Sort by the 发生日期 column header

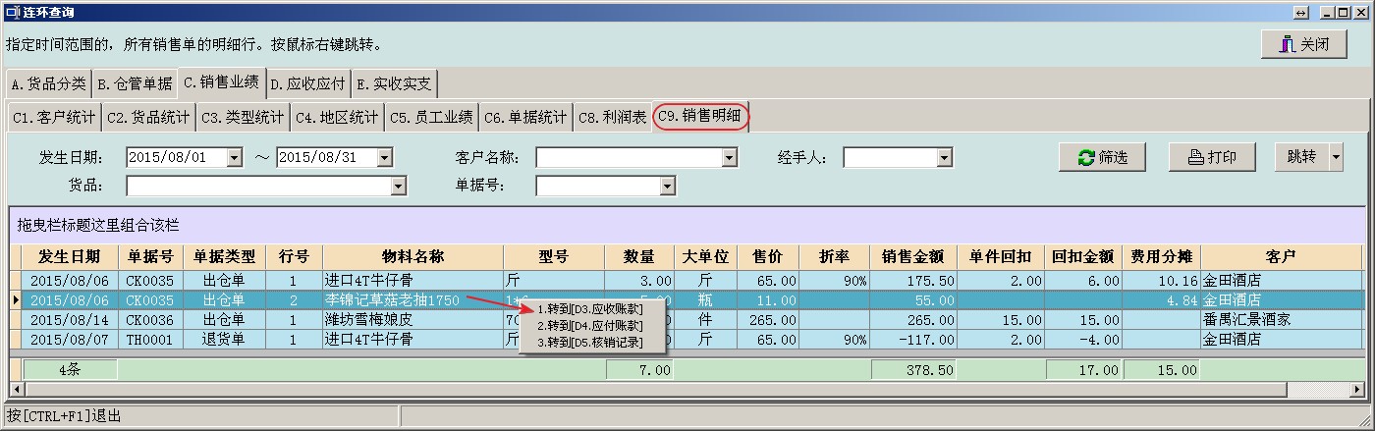point(68,257)
